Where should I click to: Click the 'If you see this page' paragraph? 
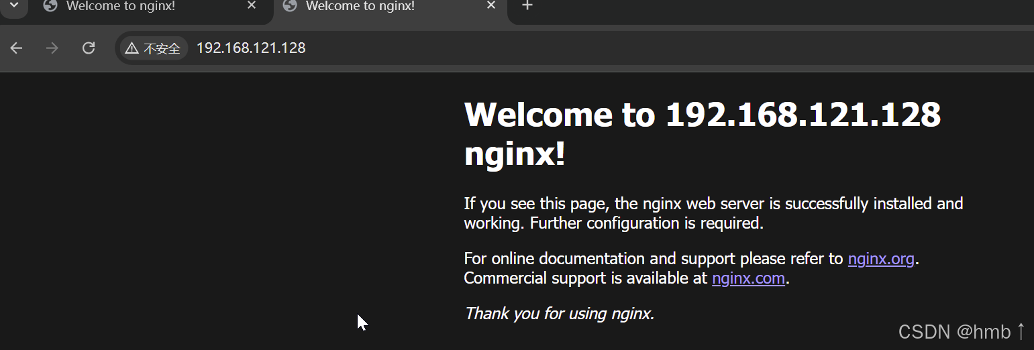tap(713, 213)
